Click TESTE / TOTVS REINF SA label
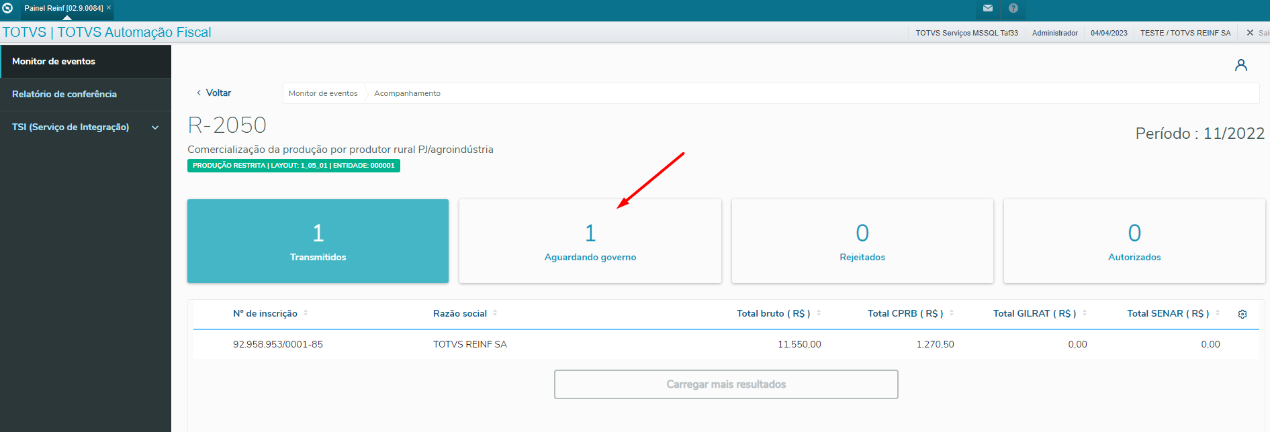1270x432 pixels. pyautogui.click(x=1185, y=33)
